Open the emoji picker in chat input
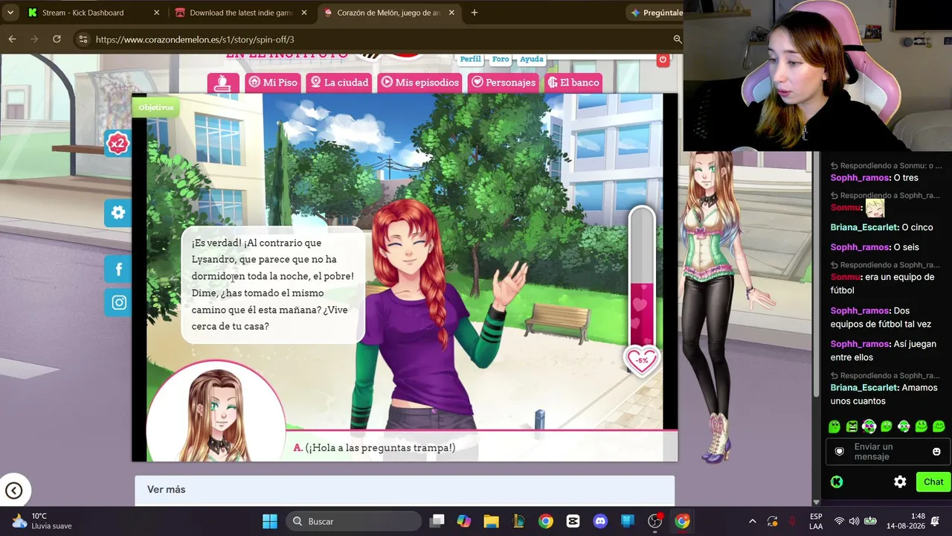This screenshot has height=536, width=952. coord(936,452)
